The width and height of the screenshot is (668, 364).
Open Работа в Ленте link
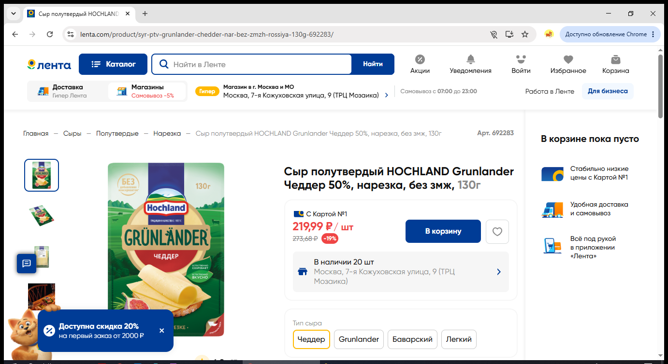pos(550,91)
